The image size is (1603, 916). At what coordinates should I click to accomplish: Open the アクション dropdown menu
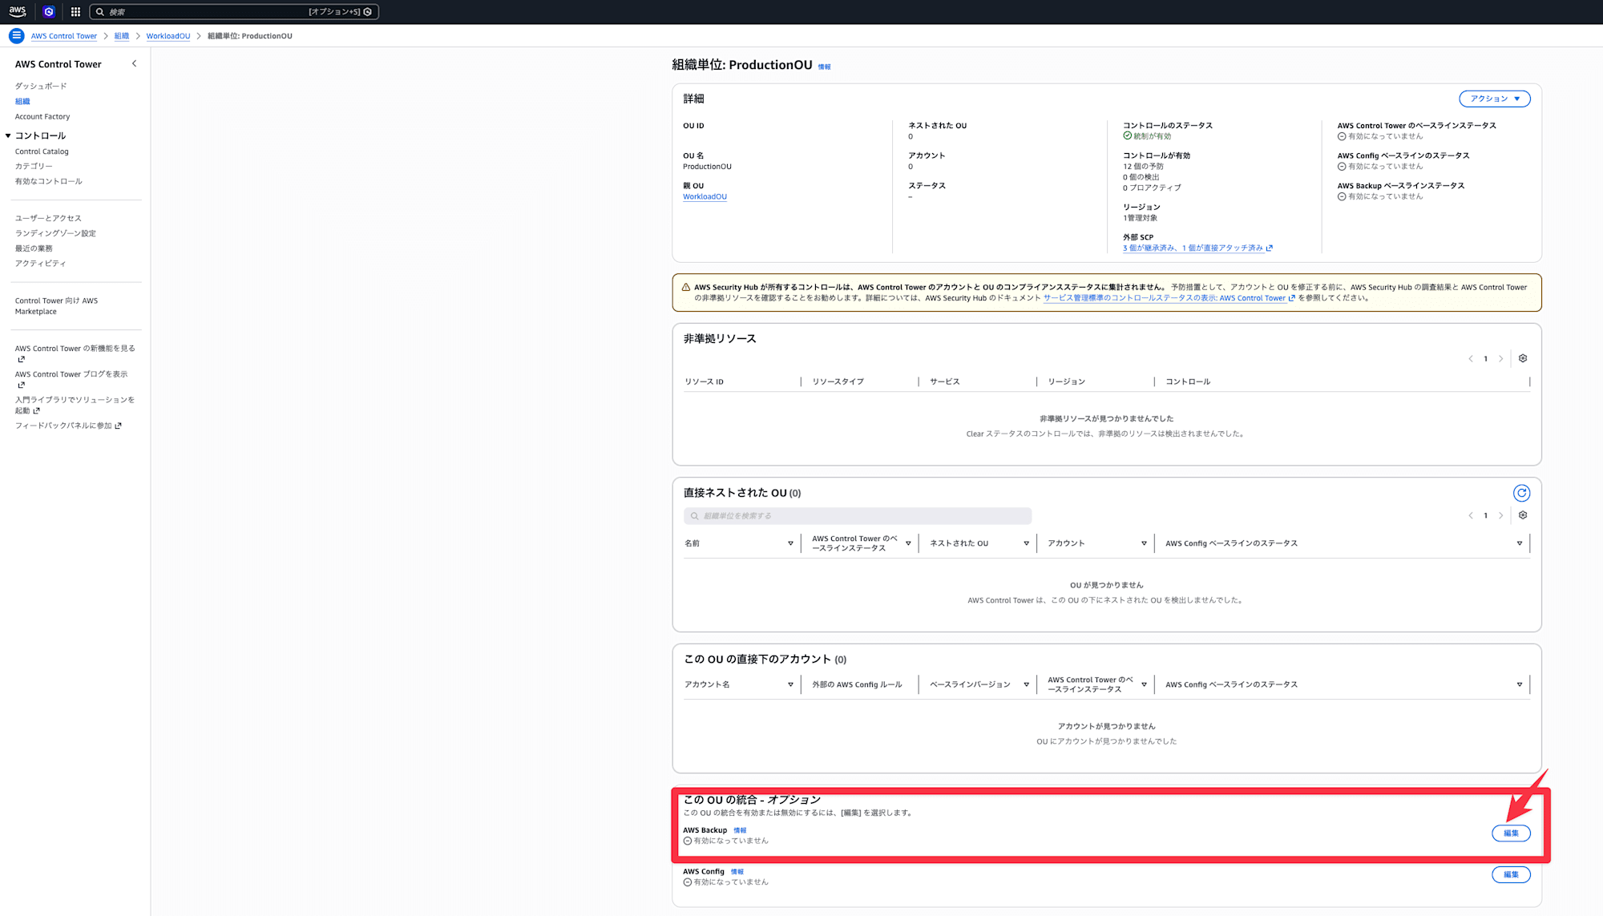tap(1494, 99)
